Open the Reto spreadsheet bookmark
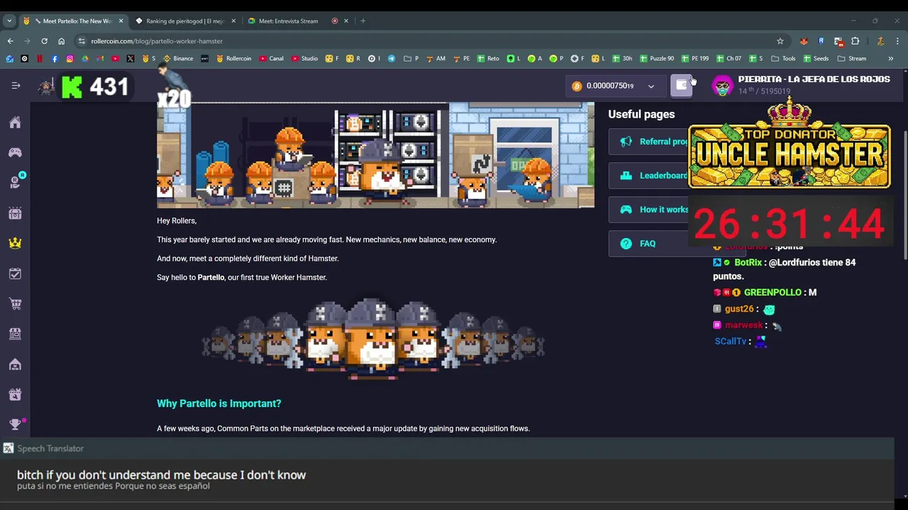This screenshot has height=510, width=908. tap(488, 59)
